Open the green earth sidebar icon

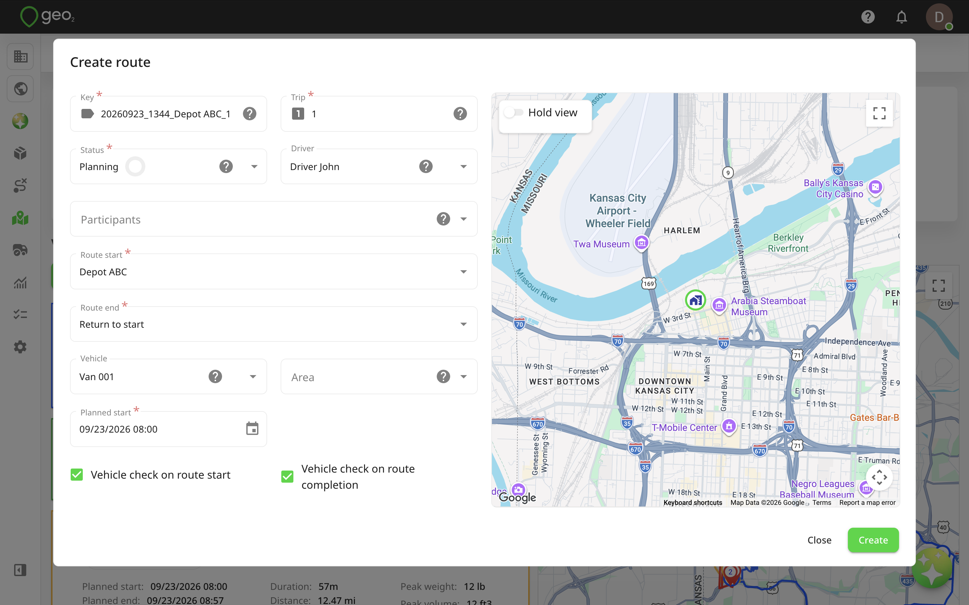click(20, 121)
